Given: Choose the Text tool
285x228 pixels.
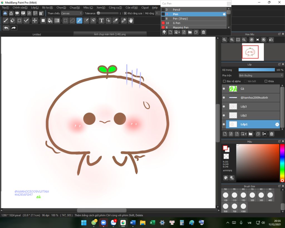Looking at the screenshot, I should [x=101, y=21].
